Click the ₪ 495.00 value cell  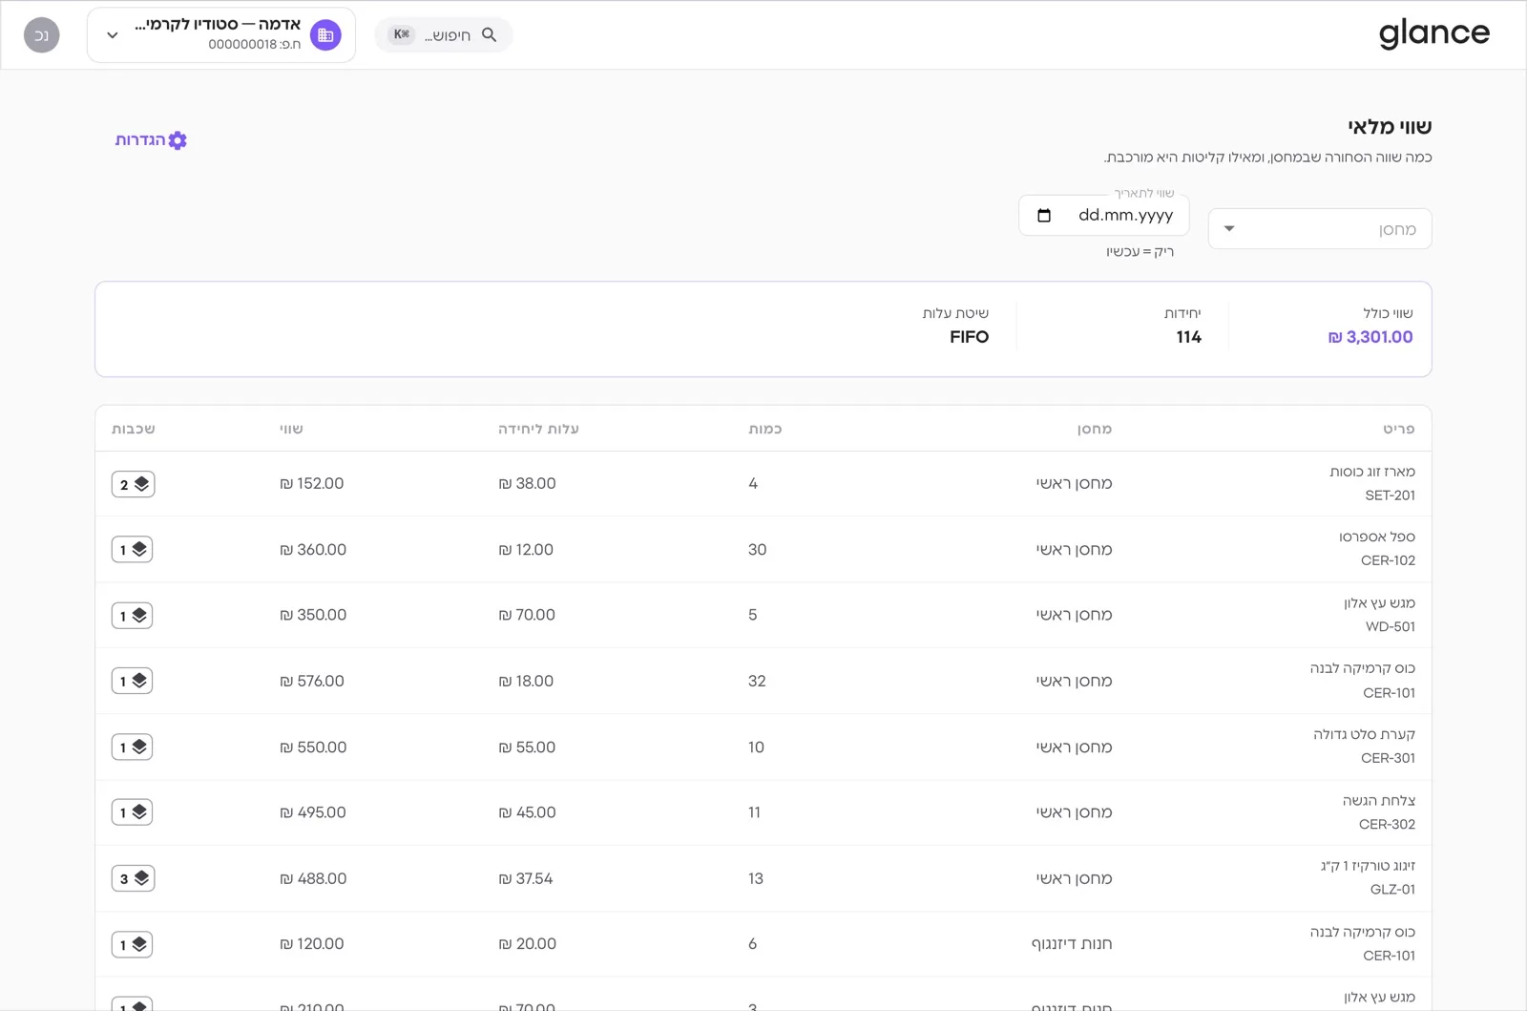(x=313, y=812)
